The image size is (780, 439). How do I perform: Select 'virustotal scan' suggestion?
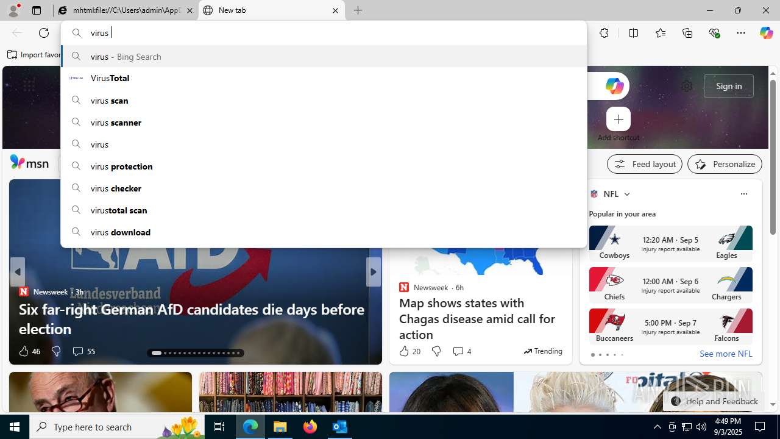tap(324, 210)
